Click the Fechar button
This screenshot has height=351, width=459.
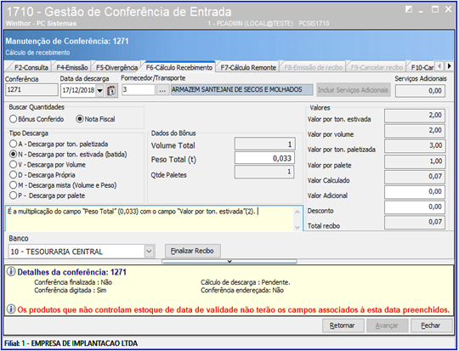431,326
